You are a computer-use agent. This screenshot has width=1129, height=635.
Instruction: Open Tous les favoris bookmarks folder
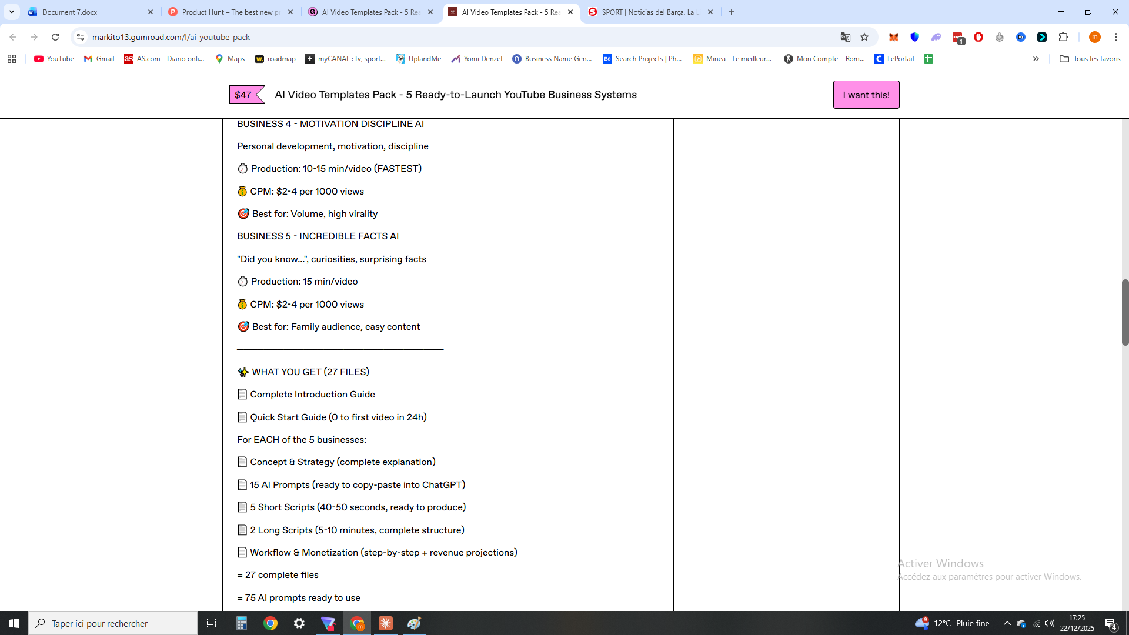(x=1090, y=59)
